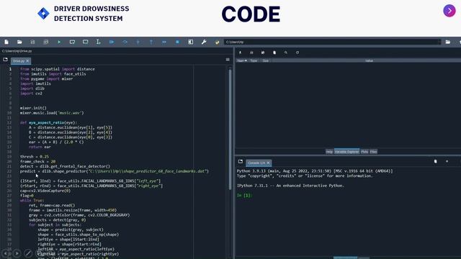Save the current file

32,42
